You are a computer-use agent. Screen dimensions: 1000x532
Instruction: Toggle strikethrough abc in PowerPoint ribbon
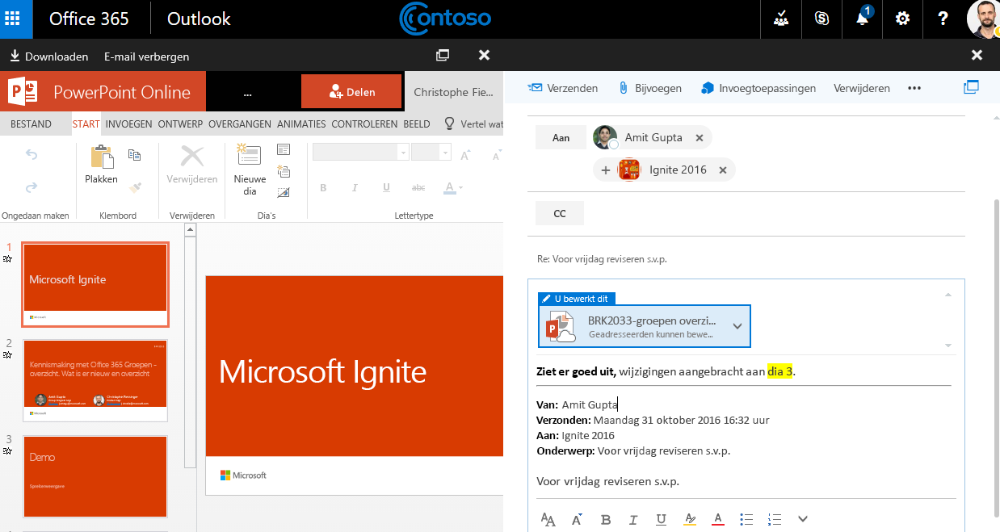(x=418, y=187)
